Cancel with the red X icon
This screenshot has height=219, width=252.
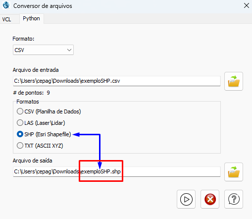click(x=210, y=199)
